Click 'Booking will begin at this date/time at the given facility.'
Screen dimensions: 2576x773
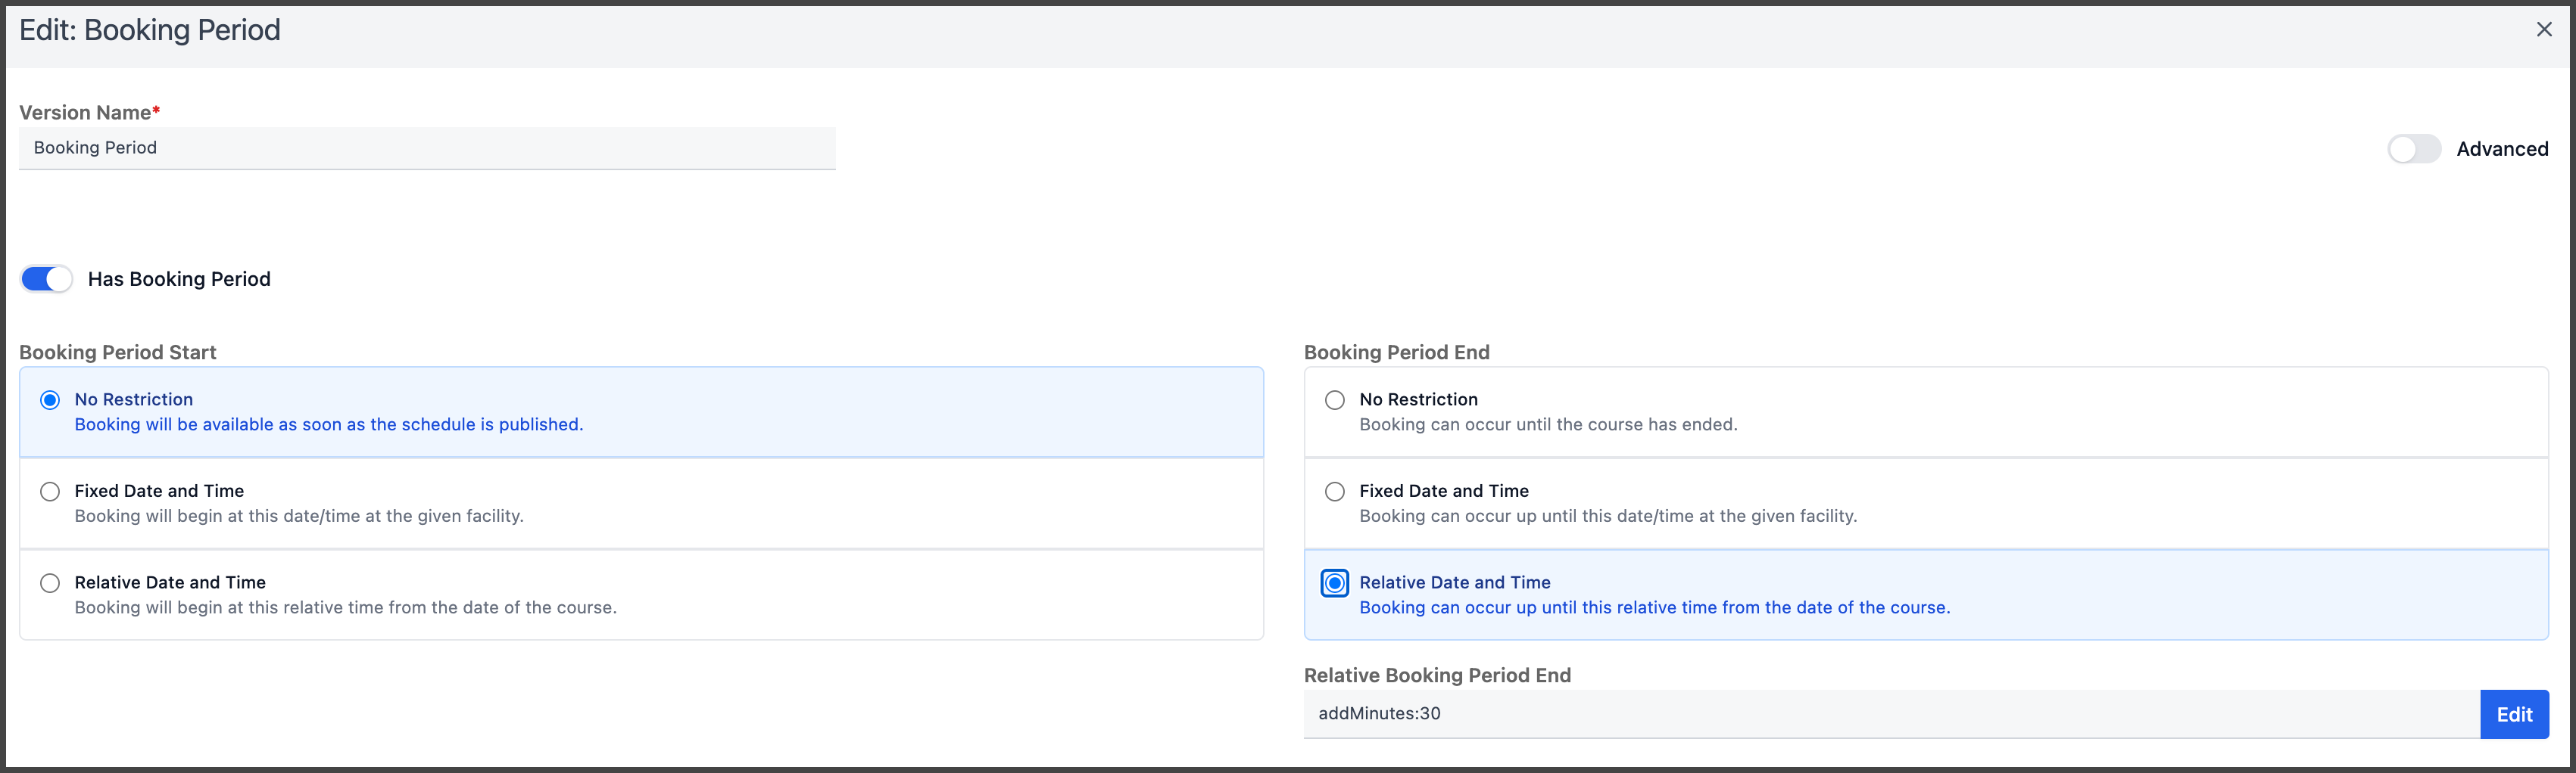coord(299,517)
